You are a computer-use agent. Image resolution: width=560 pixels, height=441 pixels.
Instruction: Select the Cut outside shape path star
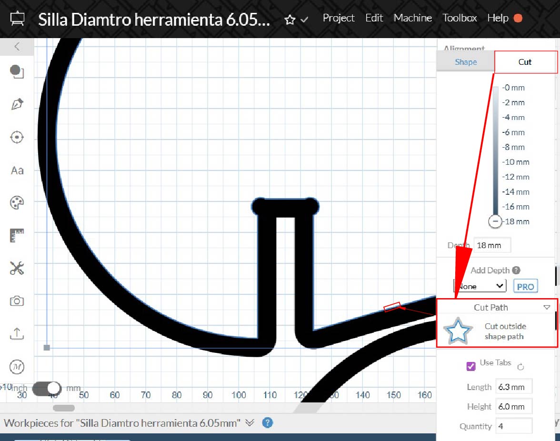pyautogui.click(x=458, y=331)
